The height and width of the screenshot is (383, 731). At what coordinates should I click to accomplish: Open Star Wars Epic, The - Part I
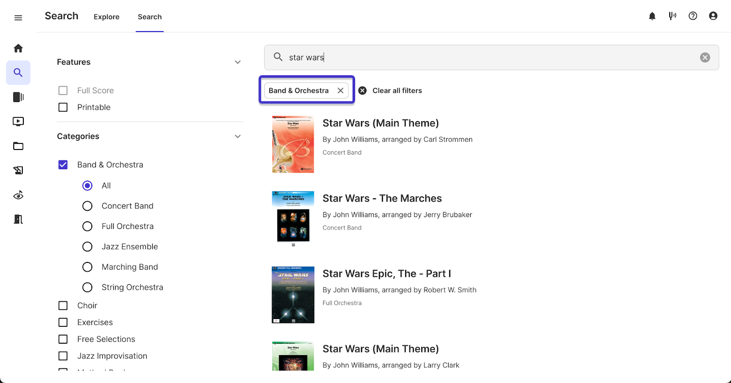tap(387, 274)
